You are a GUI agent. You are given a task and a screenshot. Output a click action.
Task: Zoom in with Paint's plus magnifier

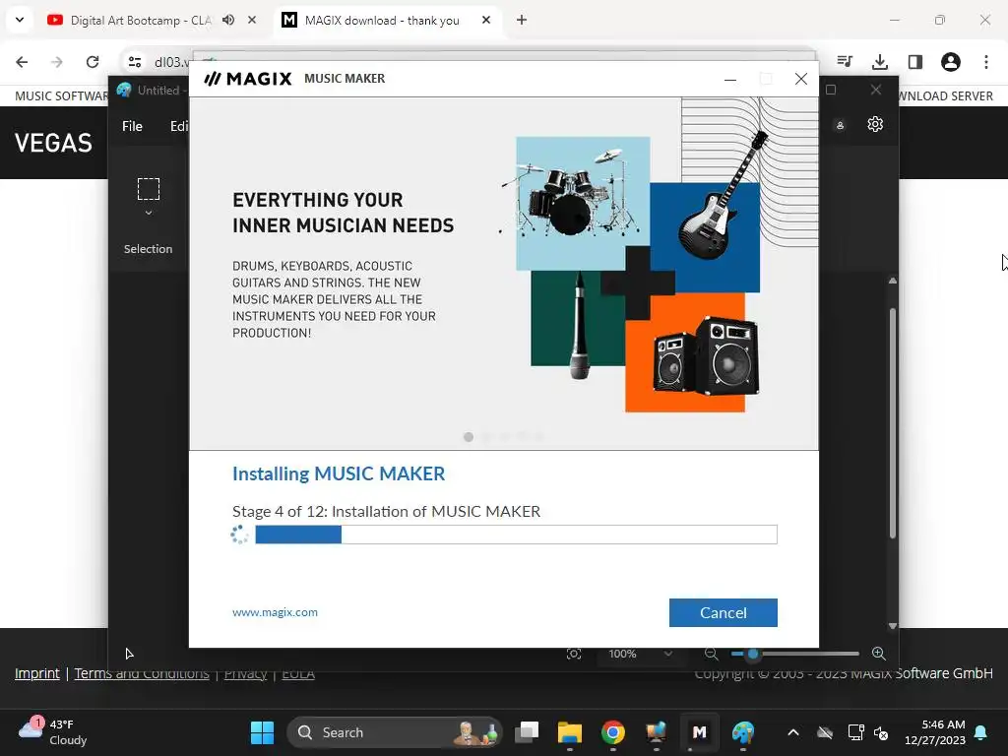[878, 654]
